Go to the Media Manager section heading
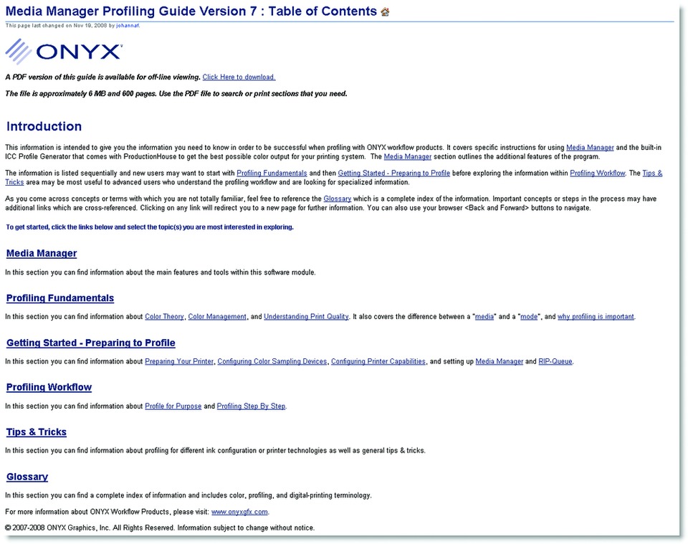 (42, 253)
